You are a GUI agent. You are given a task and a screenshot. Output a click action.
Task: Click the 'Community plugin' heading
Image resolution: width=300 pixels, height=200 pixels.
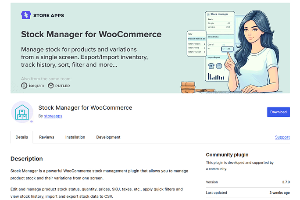click(x=227, y=155)
